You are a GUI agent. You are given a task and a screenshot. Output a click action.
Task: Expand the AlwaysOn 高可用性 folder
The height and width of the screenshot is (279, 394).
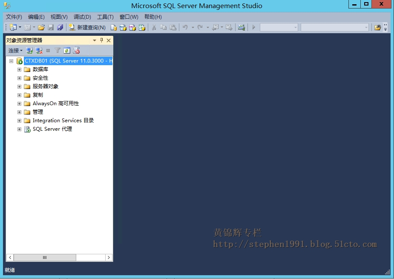19,104
